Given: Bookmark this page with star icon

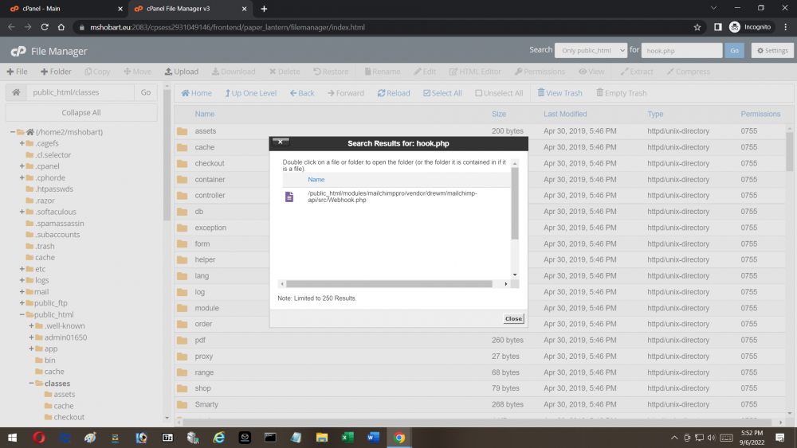Looking at the screenshot, I should coord(697,27).
